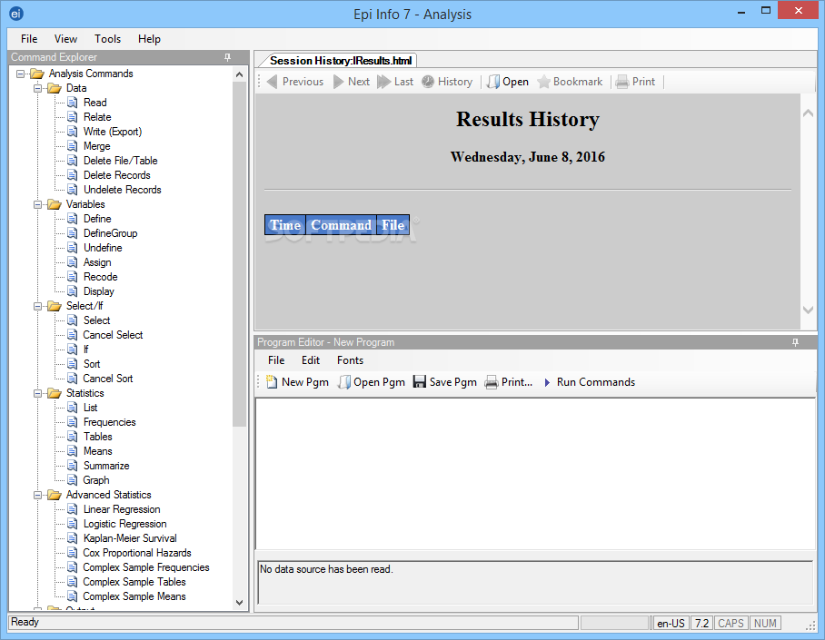
Task: Click the Merge command document icon
Action: (x=73, y=146)
